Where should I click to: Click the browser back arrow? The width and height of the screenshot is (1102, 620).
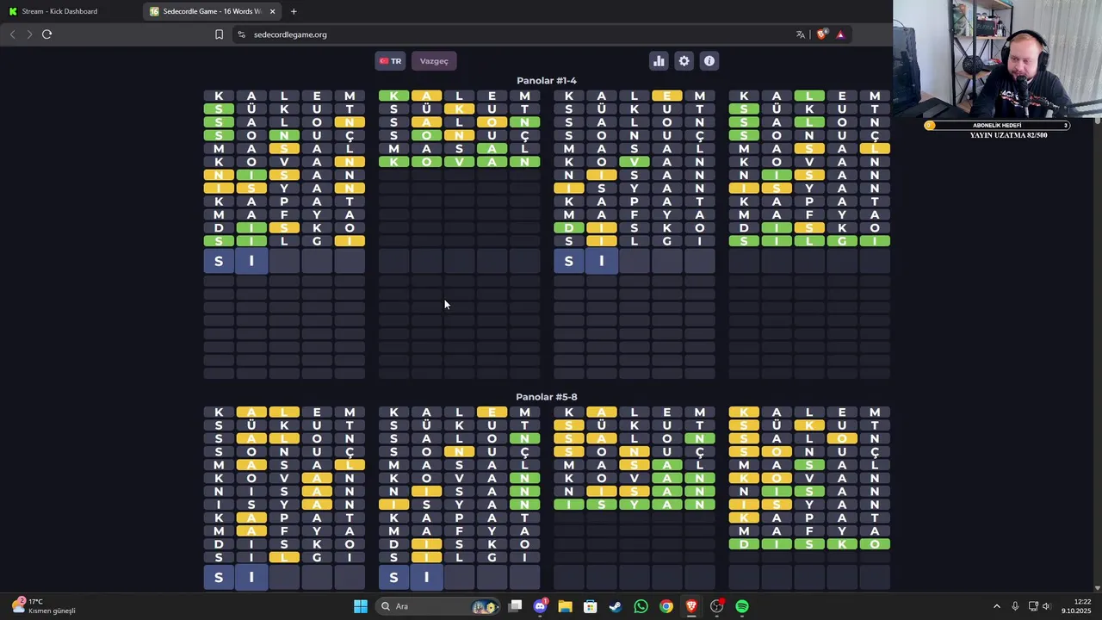coord(12,34)
